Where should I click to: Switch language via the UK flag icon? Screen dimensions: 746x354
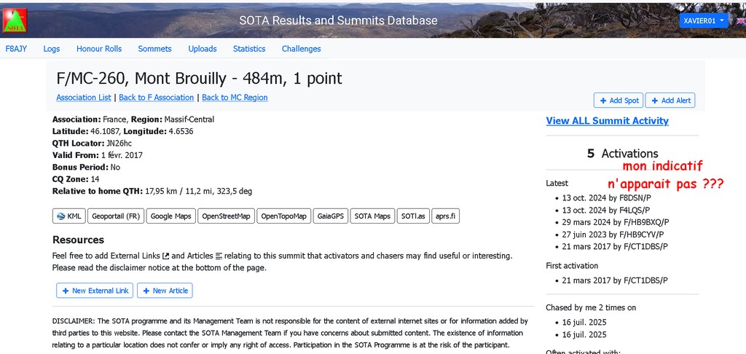pos(741,21)
